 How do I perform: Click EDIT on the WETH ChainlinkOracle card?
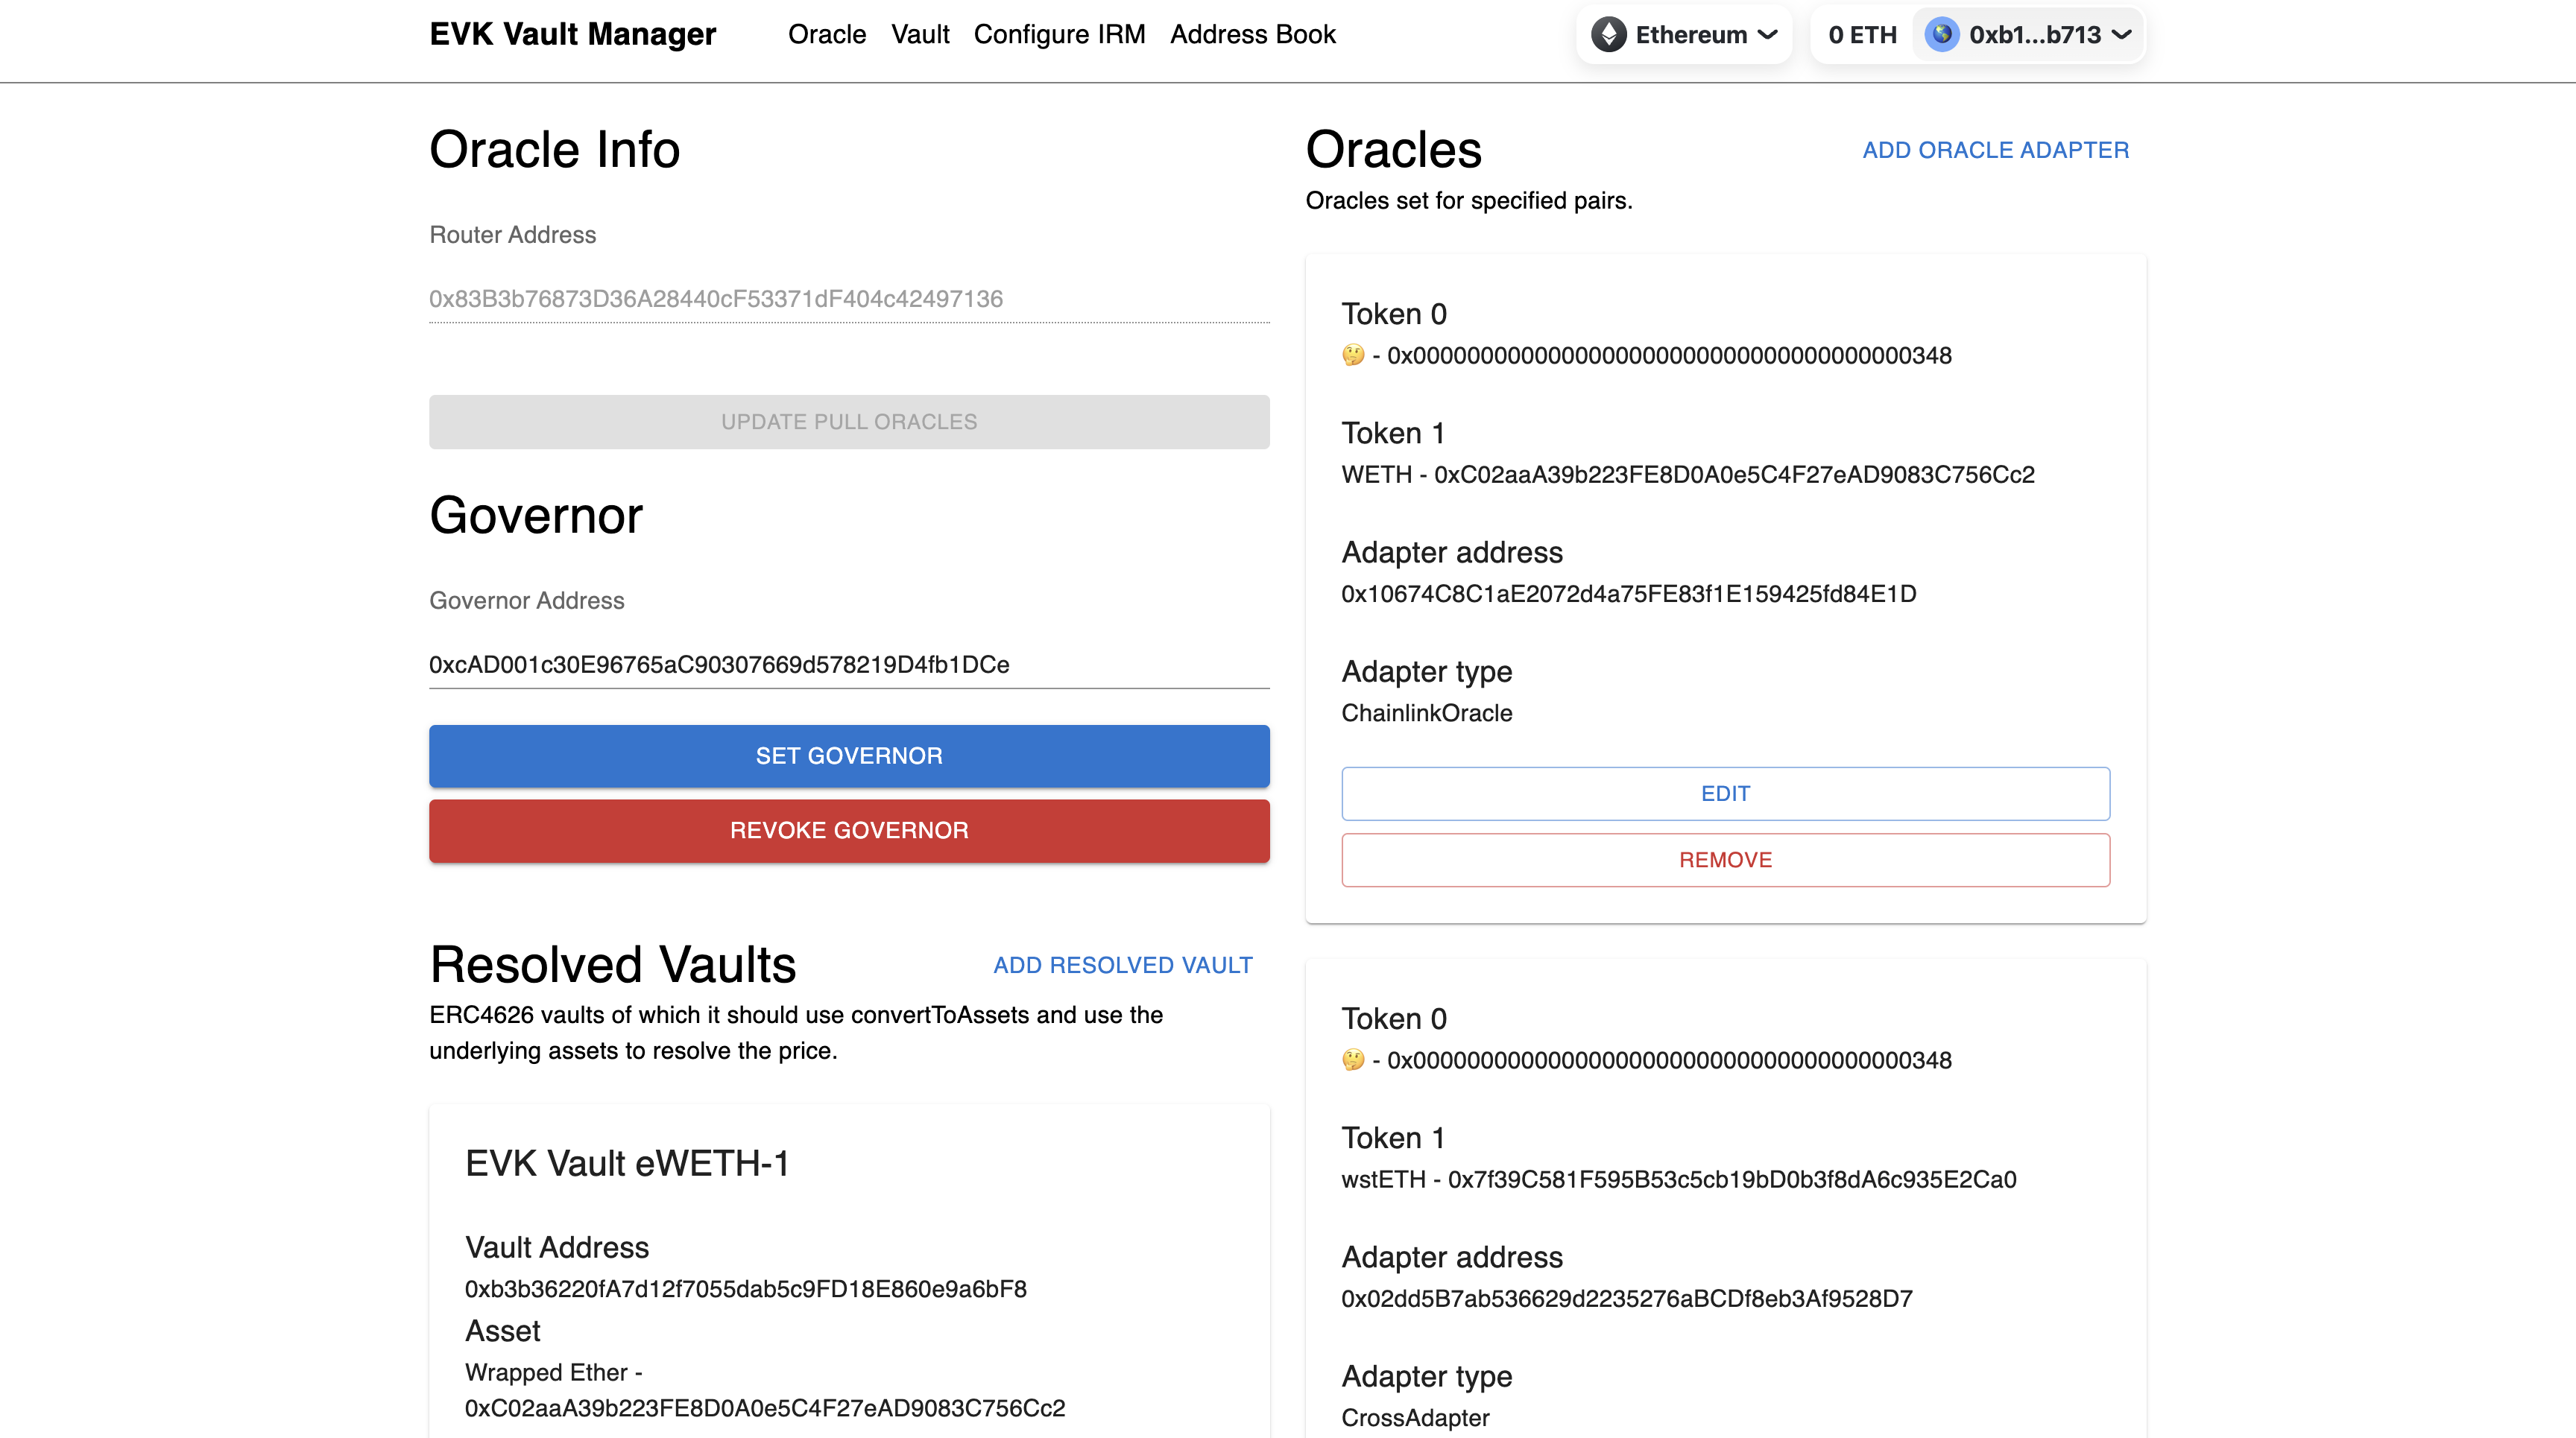pos(1726,794)
